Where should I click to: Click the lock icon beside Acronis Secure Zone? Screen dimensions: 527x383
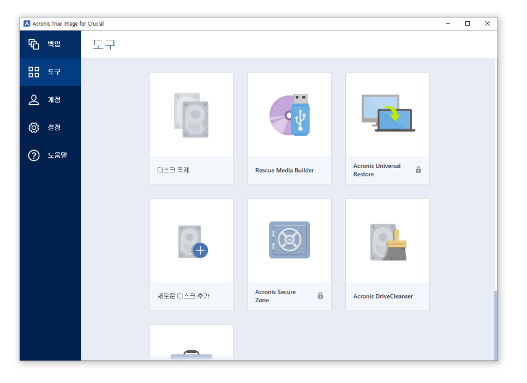(x=320, y=296)
